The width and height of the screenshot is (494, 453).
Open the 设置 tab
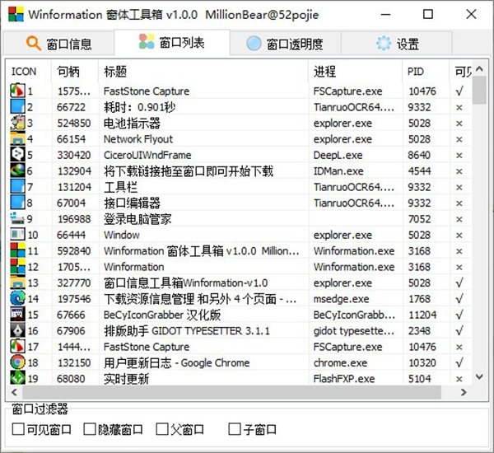coord(398,44)
